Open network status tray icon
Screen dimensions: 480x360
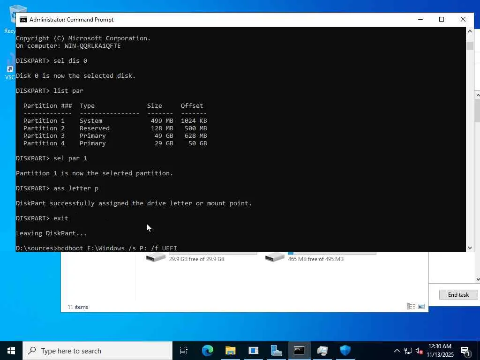pos(408,351)
